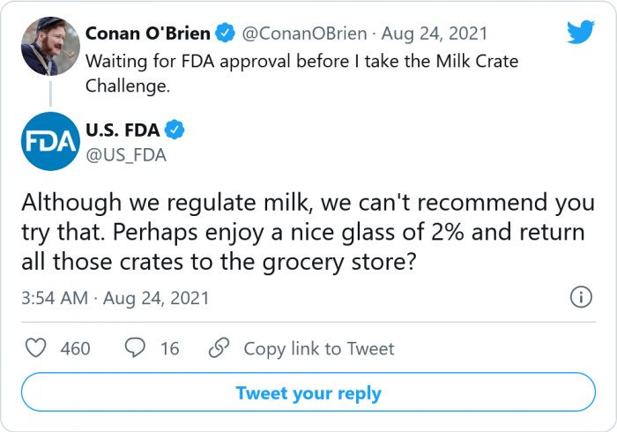The image size is (617, 432).
Task: Open tweet info circle icon
Action: (x=581, y=297)
